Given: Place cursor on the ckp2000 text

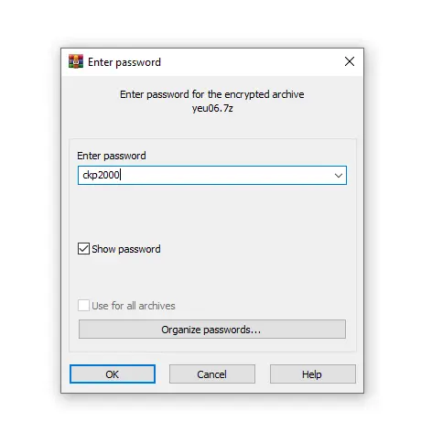Looking at the screenshot, I should point(102,175).
